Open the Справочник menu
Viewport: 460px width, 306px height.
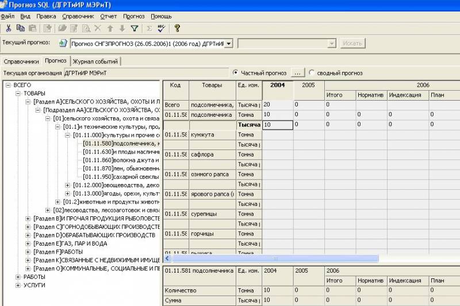pos(78,17)
